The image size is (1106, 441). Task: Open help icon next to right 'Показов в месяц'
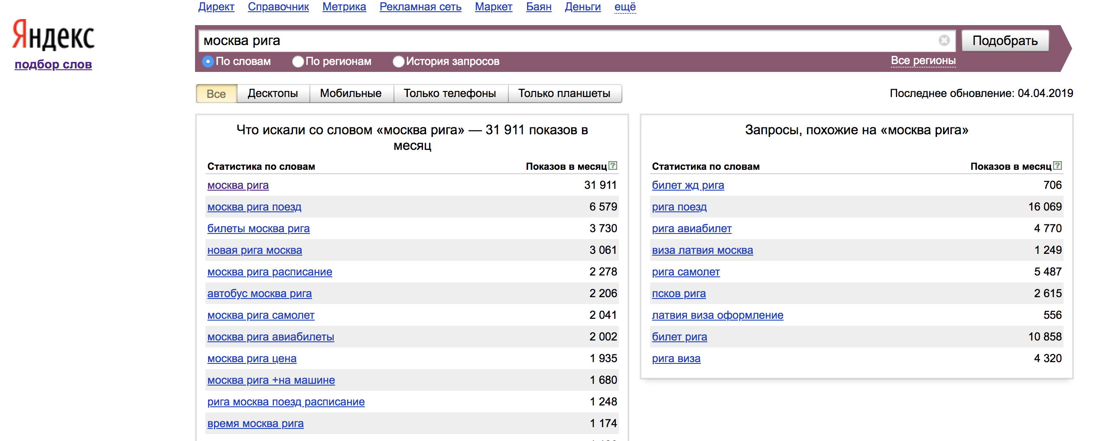point(1057,165)
